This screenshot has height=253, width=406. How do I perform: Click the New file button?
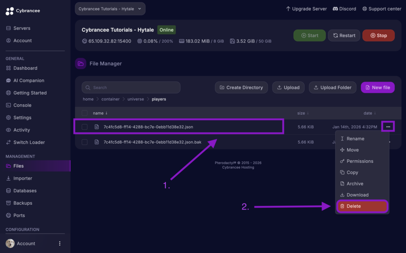377,87
